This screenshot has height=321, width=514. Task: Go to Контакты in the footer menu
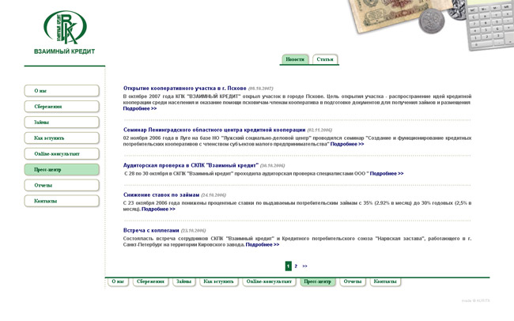click(385, 281)
